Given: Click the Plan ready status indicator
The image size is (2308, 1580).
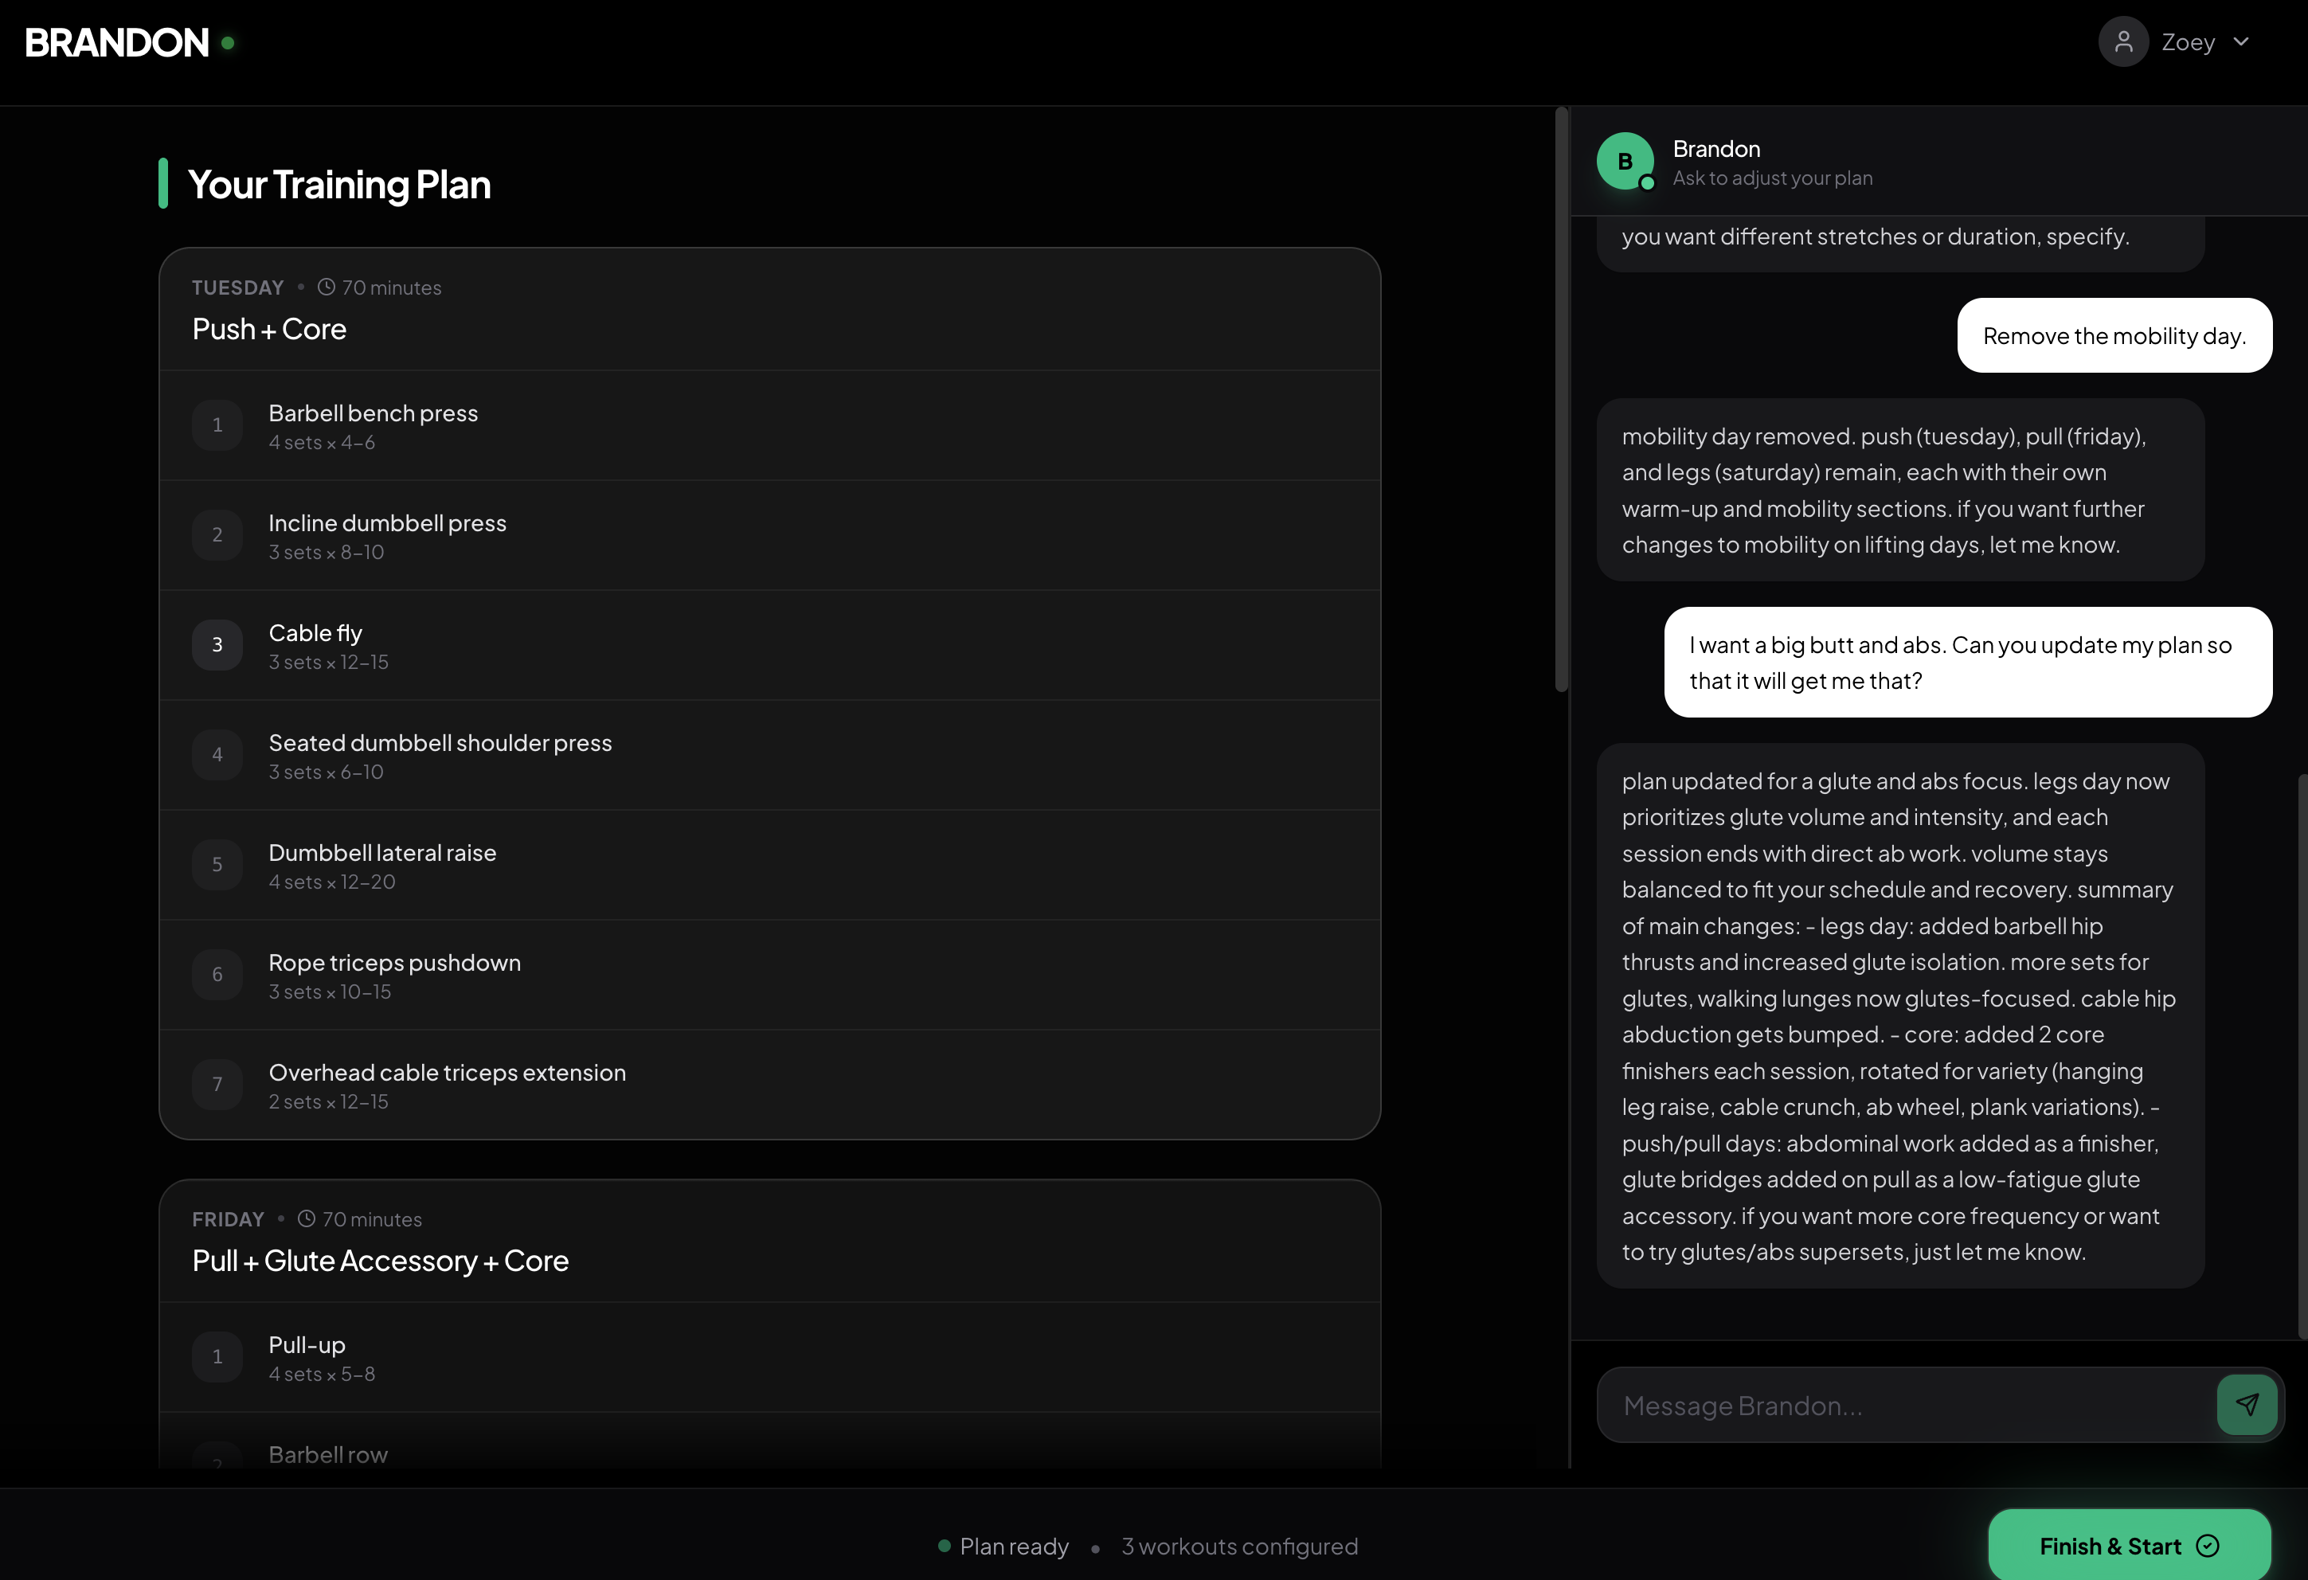Looking at the screenshot, I should [1003, 1547].
